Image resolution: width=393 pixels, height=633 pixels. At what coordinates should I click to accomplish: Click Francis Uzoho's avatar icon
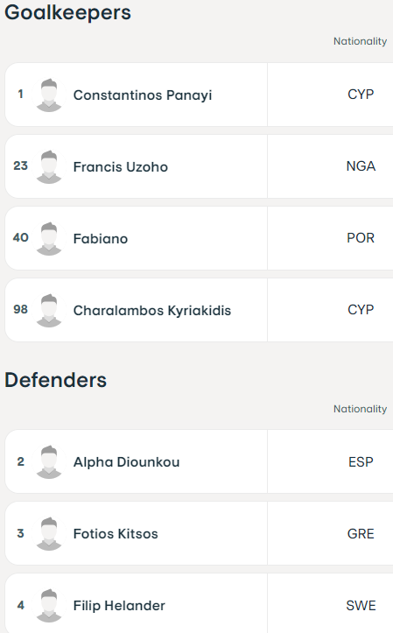click(49, 166)
